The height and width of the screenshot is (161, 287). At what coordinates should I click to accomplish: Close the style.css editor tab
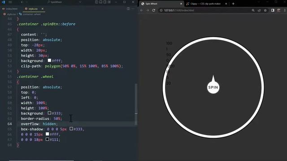pyautogui.click(x=43, y=9)
